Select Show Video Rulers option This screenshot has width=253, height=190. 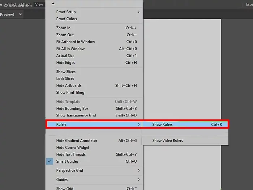coord(167,140)
